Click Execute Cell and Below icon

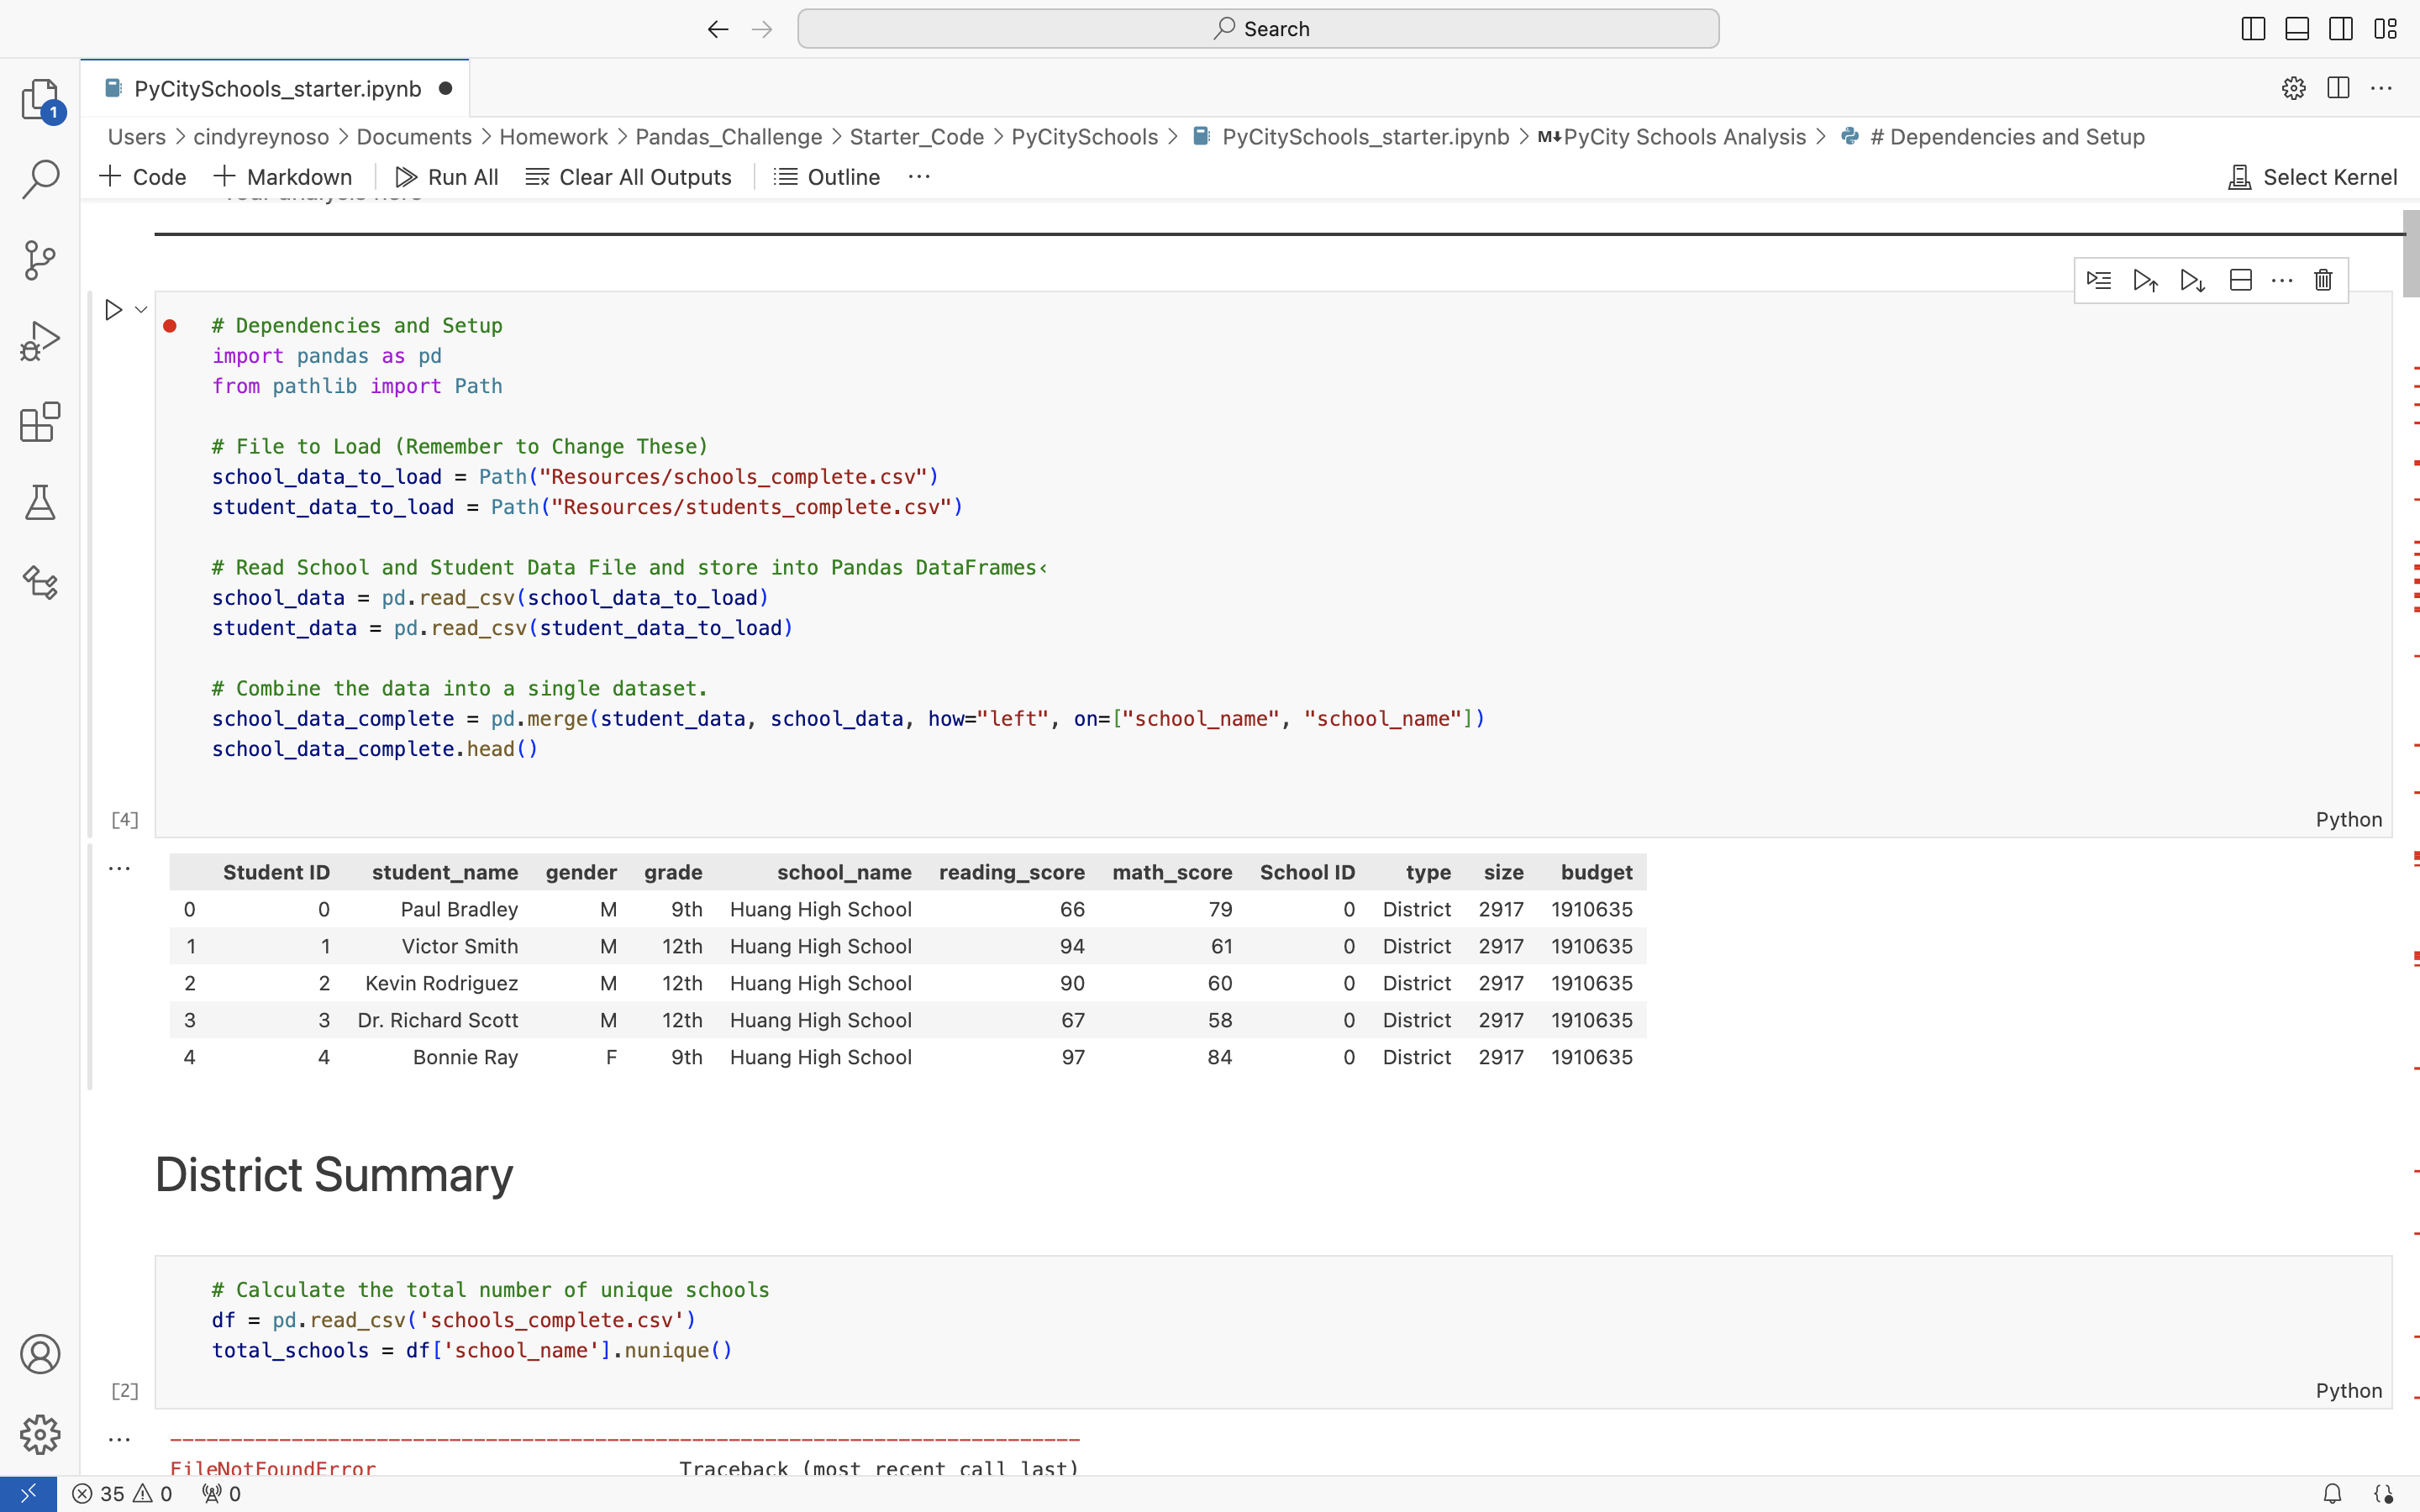tap(2192, 280)
